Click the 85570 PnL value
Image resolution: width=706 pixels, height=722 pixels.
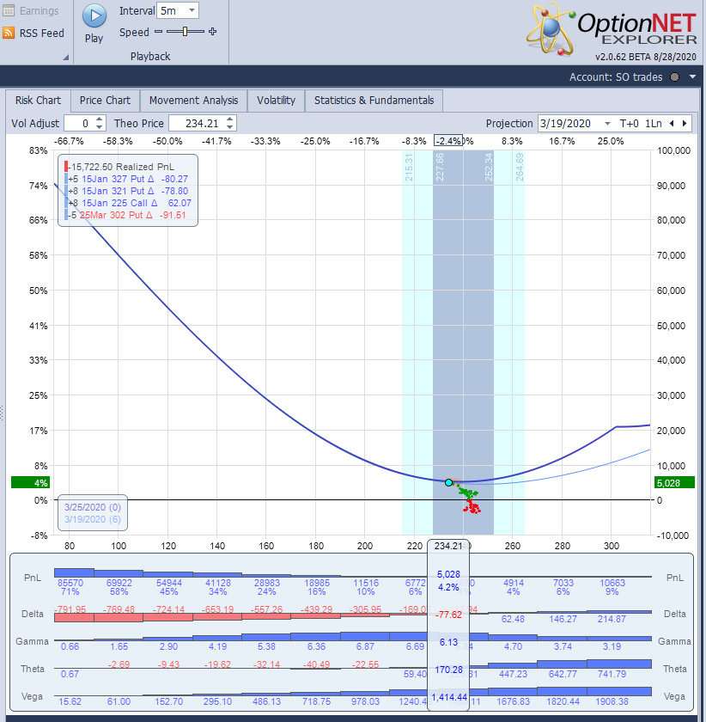tap(70, 583)
